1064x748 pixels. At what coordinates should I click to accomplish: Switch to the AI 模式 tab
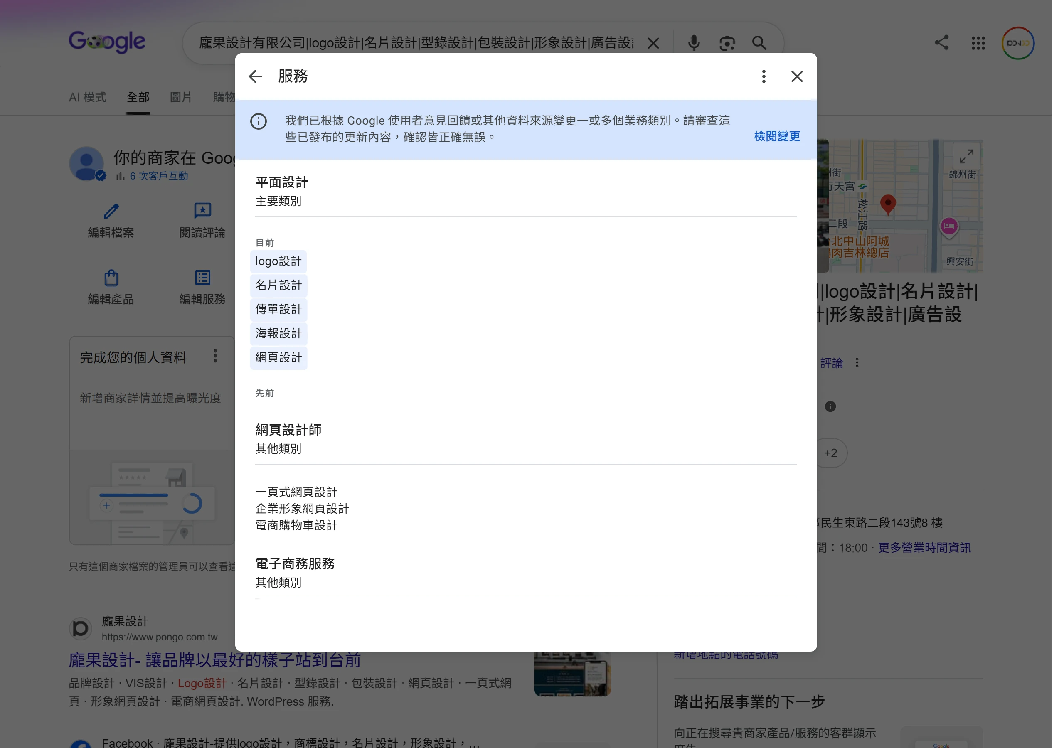point(89,98)
